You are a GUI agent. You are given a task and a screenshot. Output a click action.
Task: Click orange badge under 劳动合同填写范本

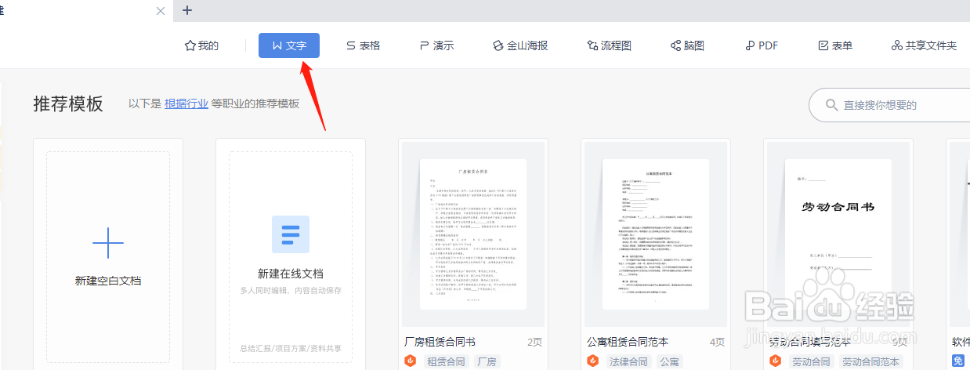point(776,361)
